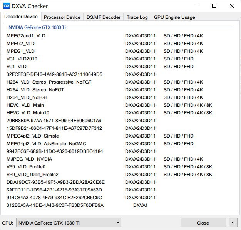Screen dimensions: 241x230
Task: Go to the GPU Engine Usage tab
Action: click(174, 17)
